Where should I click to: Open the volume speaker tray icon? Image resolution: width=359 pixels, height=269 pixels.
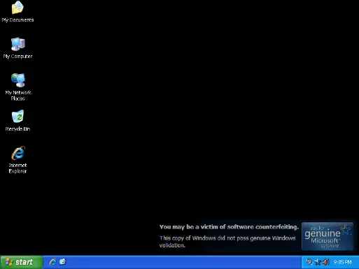[326, 262]
